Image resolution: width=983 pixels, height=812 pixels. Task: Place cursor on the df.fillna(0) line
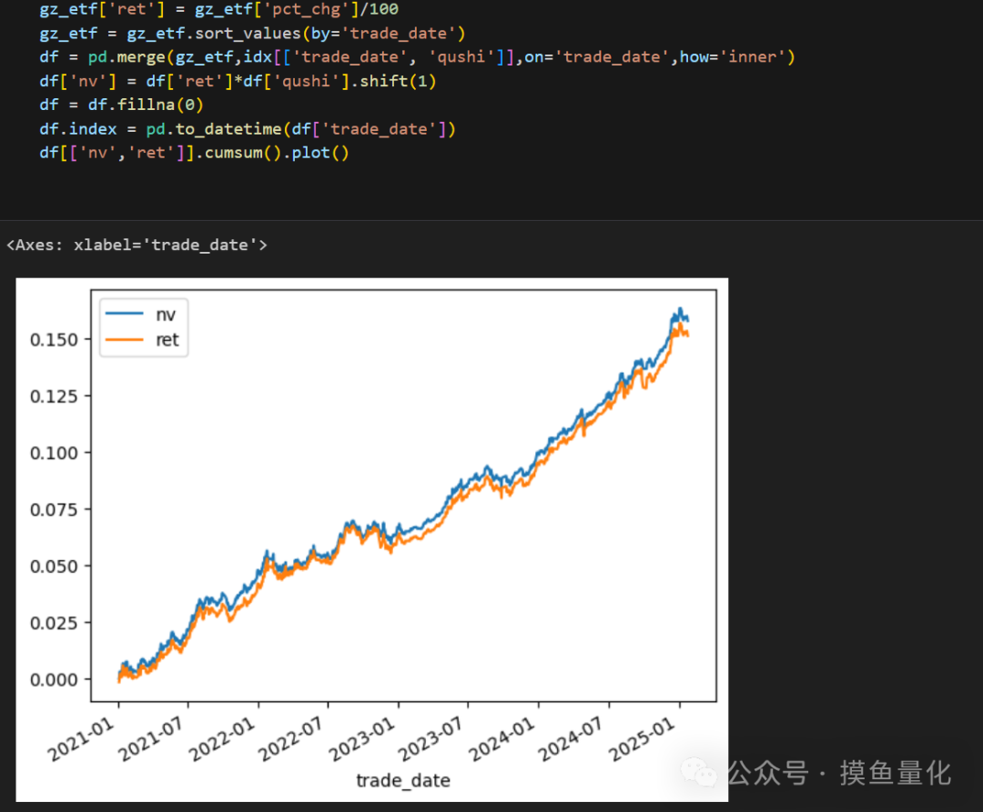point(121,105)
